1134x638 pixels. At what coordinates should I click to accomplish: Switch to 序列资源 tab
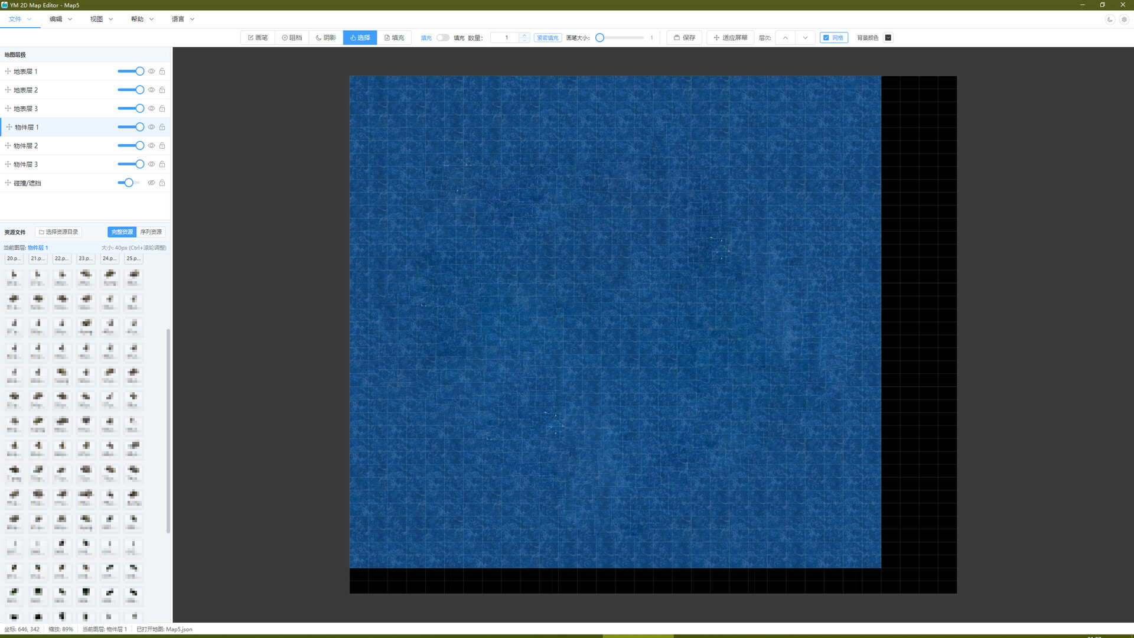point(151,232)
